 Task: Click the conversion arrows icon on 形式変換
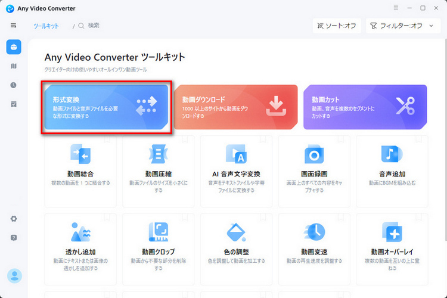[x=146, y=106]
